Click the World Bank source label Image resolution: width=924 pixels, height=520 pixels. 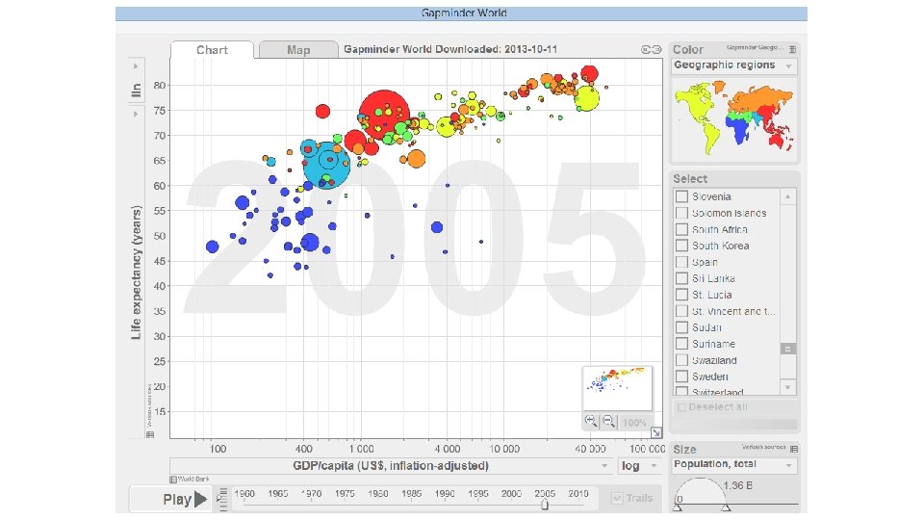coord(193,480)
